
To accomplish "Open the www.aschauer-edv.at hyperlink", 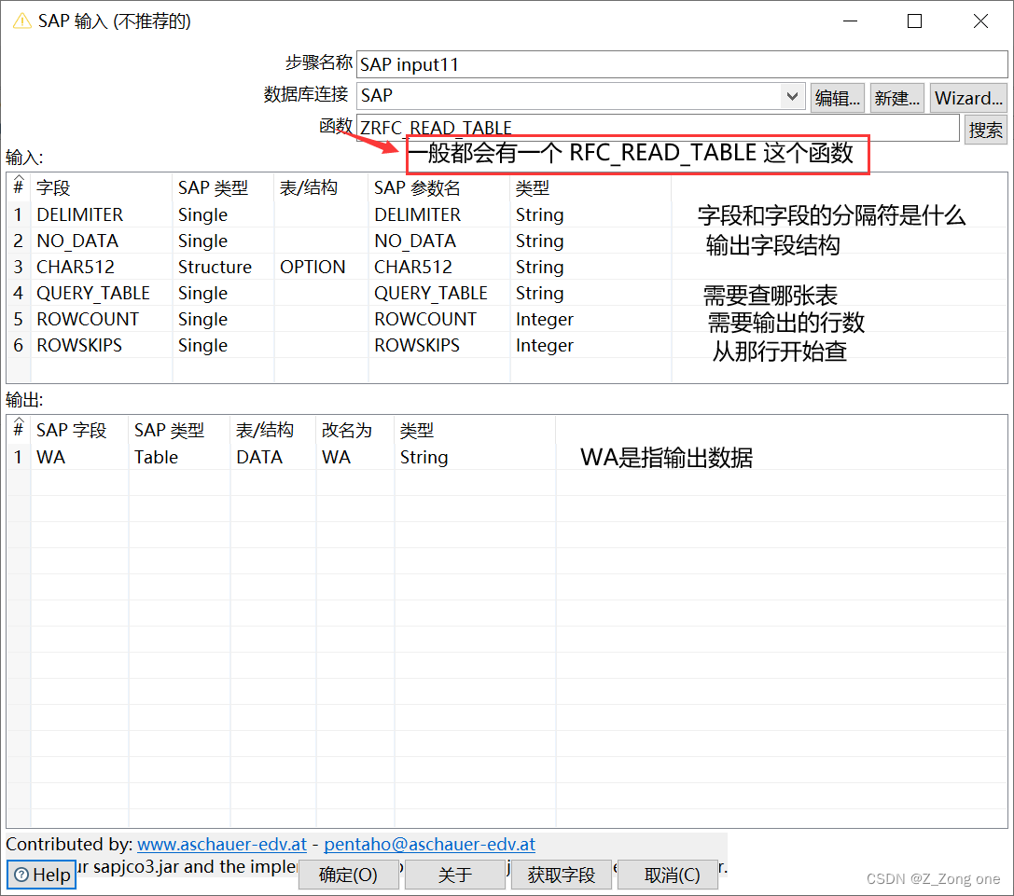I will (x=221, y=844).
